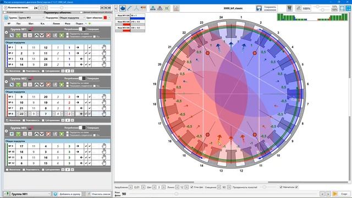Viewport: 352px width, 198px height.
Task: Click the hand icon in row №1
Action: tap(104, 47)
